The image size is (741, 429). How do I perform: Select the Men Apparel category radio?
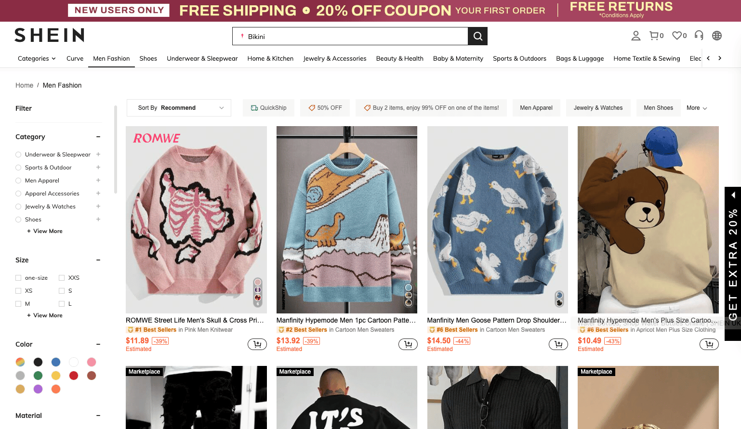point(18,181)
